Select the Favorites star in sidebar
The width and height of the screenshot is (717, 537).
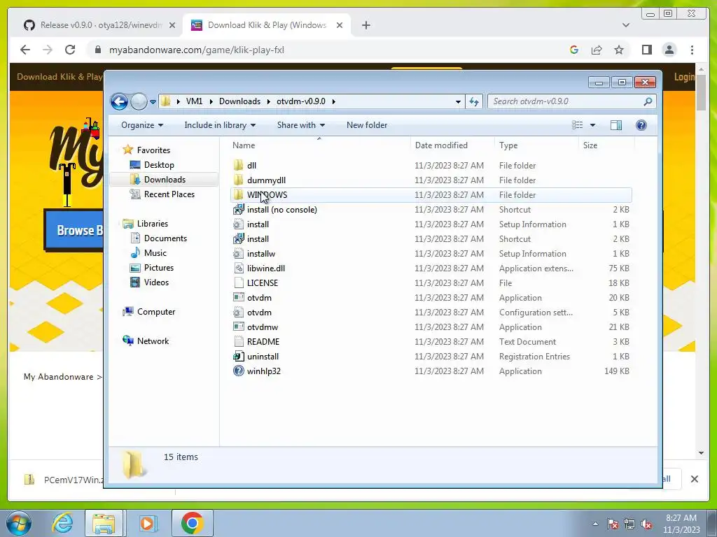coord(128,150)
